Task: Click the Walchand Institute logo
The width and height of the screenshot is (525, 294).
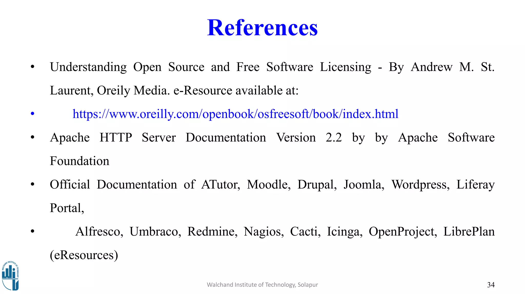Action: 10,276
